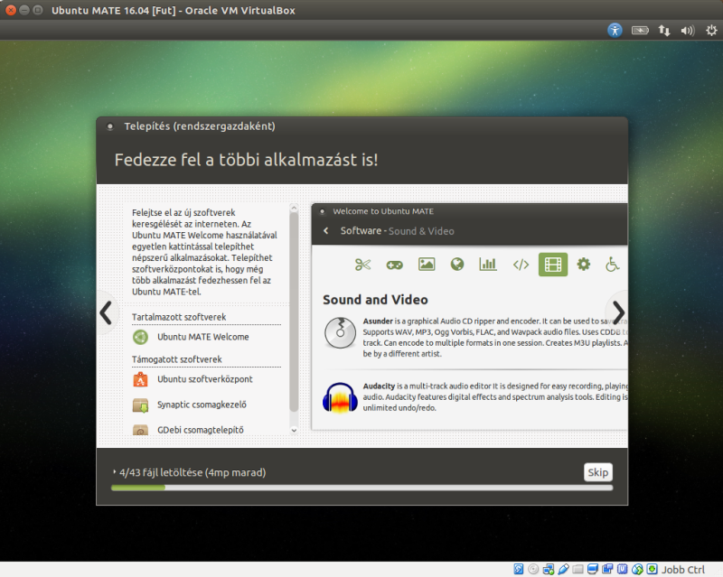Click the battery indicator in the top panel
This screenshot has width=723, height=577.
[x=640, y=31]
